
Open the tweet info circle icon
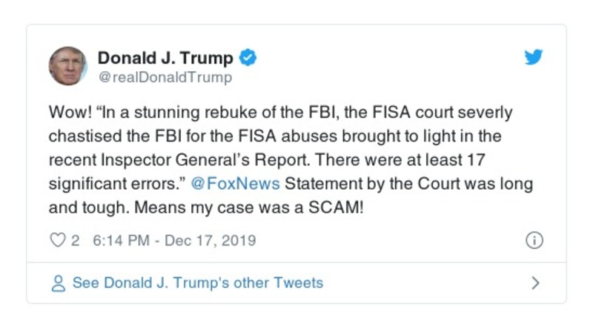(x=534, y=240)
